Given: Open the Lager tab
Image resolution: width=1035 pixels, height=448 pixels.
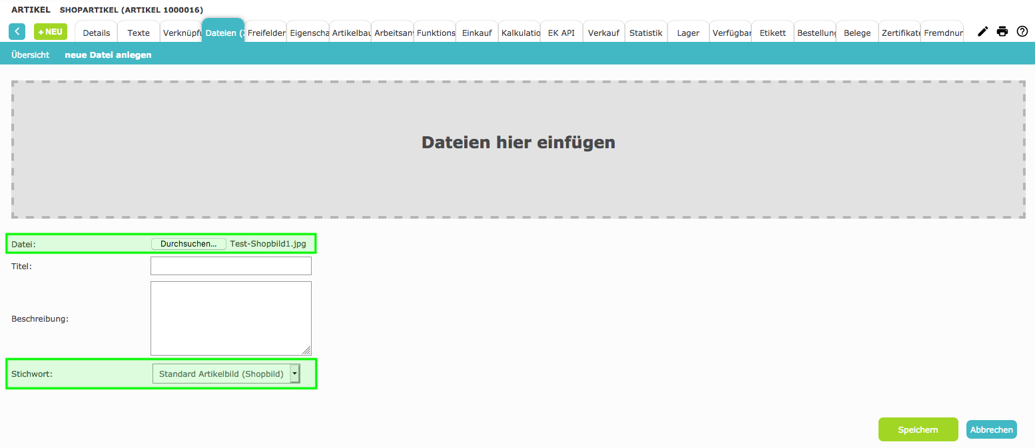Looking at the screenshot, I should pos(688,33).
